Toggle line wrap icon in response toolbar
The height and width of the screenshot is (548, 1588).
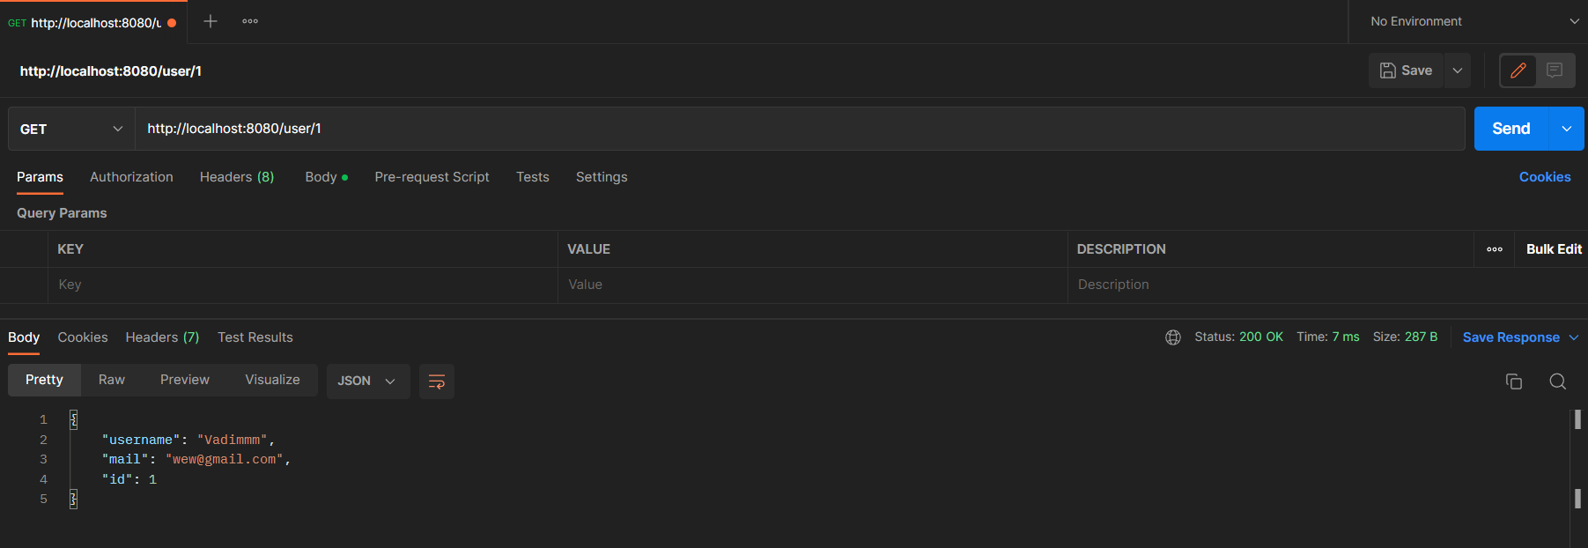click(437, 381)
